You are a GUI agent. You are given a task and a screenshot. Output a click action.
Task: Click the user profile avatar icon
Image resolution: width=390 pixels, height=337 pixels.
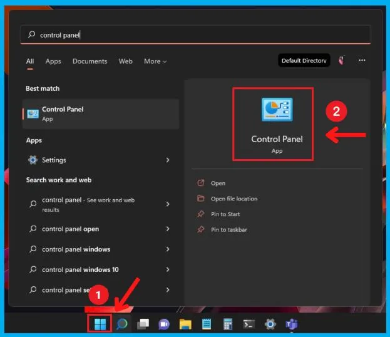pyautogui.click(x=342, y=60)
